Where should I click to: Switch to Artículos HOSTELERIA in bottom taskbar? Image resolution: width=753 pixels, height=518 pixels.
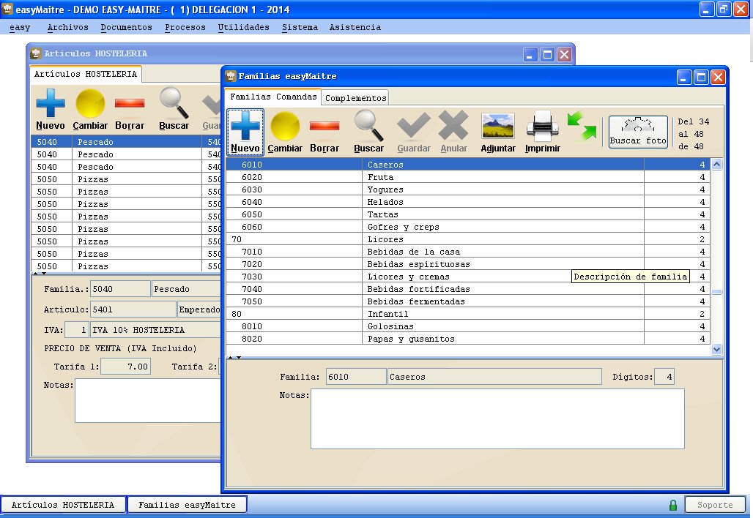63,505
